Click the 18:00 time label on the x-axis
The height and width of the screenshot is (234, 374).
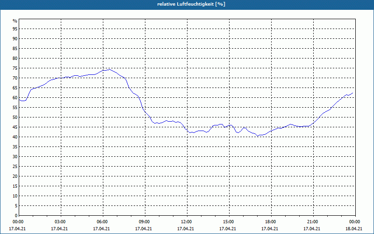tap(270, 222)
